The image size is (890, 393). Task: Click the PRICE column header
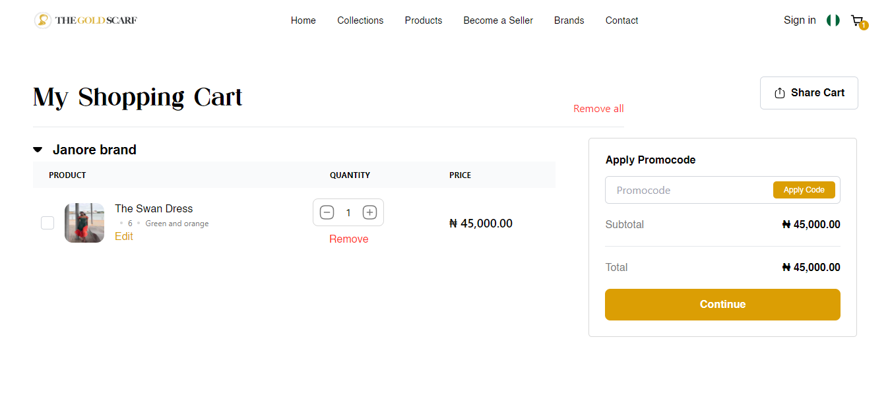tap(460, 175)
